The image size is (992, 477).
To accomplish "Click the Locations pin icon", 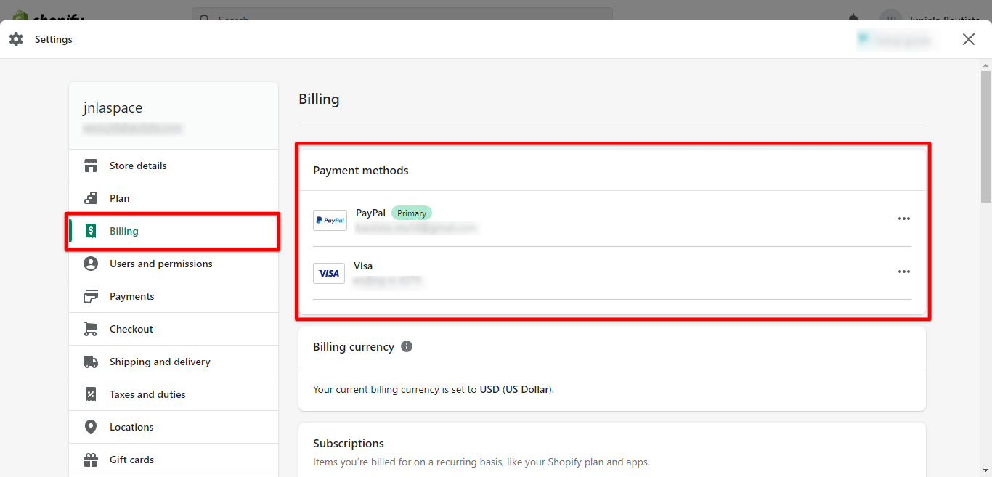I will coord(91,427).
